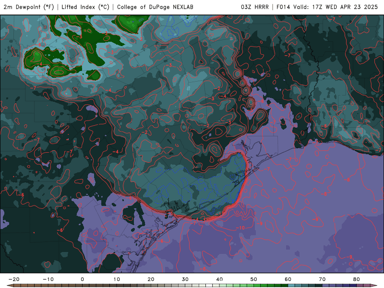Click the "-20" label on the color scale
The image size is (384, 288).
coord(14,279)
